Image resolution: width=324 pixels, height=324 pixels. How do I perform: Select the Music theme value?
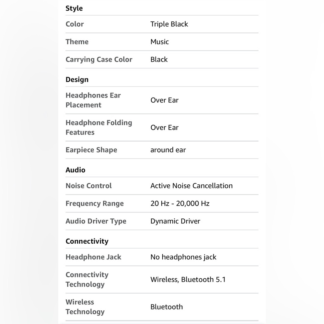(x=159, y=42)
